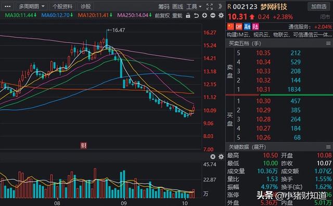Click the 画线 drawing button
The image size is (333, 206).
pyautogui.click(x=178, y=7)
